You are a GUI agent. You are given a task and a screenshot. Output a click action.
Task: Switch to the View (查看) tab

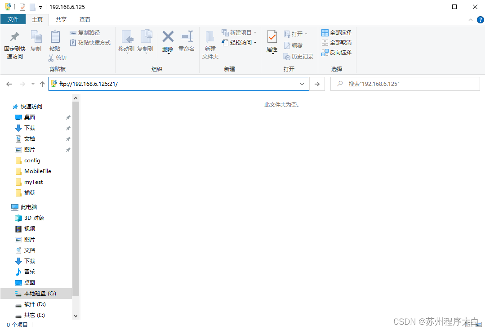[85, 19]
